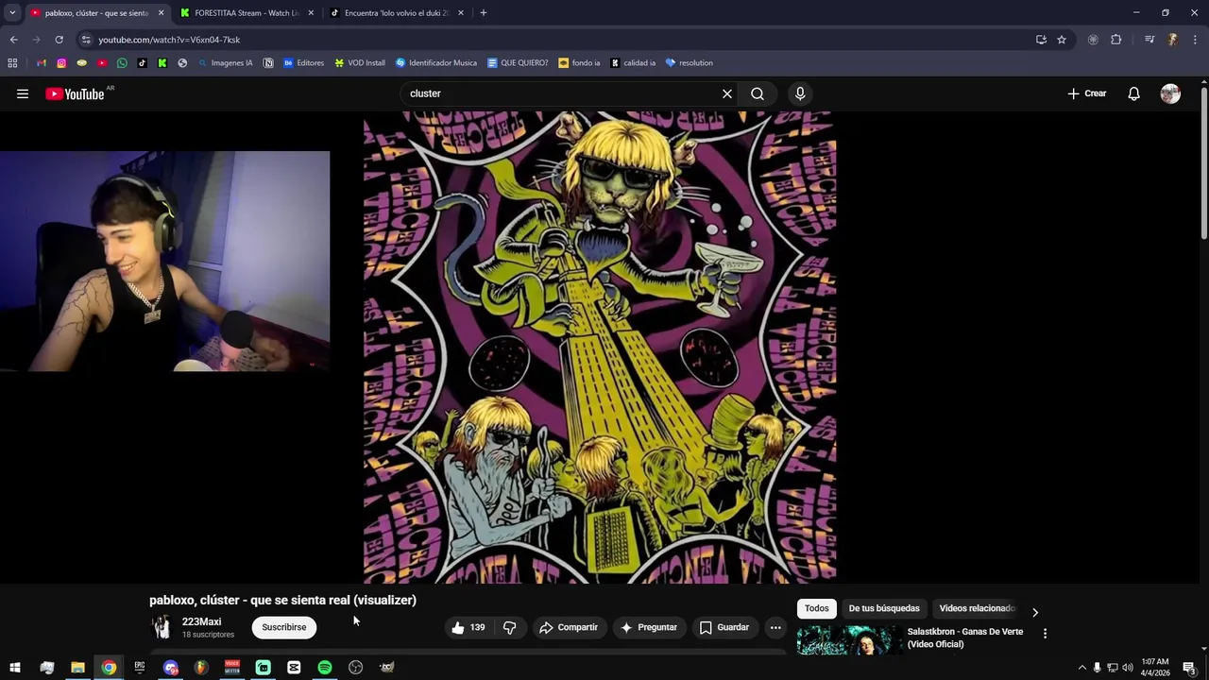Select the pabloxo, clúster YouTube tab
This screenshot has height=680, width=1209.
[96, 13]
